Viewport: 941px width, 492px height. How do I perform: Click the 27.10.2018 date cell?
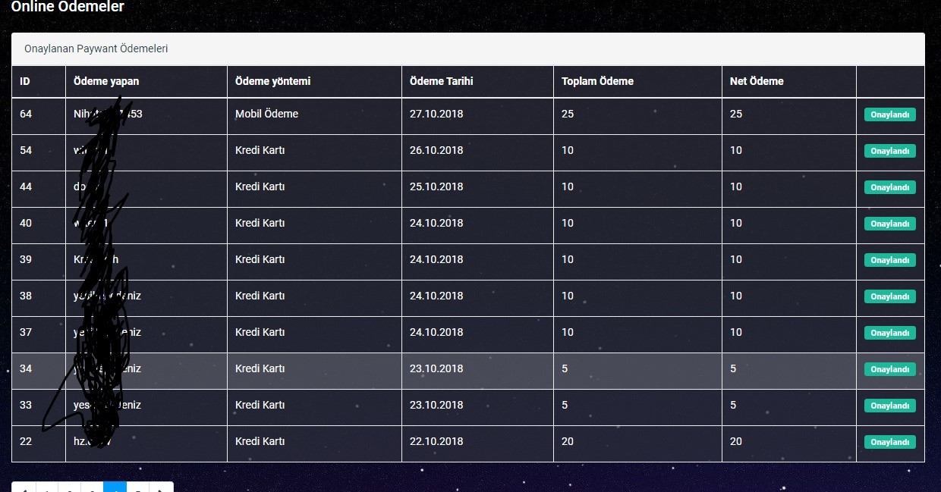coord(436,114)
